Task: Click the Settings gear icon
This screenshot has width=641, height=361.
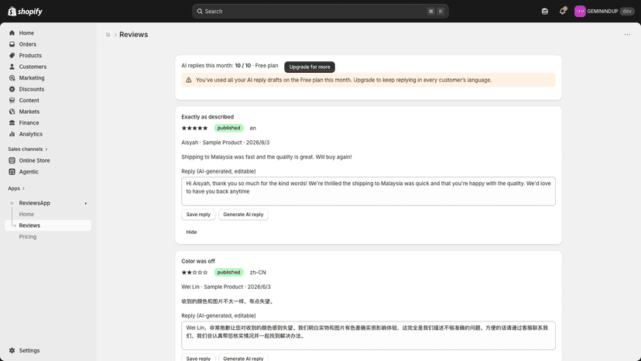Action: click(12, 350)
